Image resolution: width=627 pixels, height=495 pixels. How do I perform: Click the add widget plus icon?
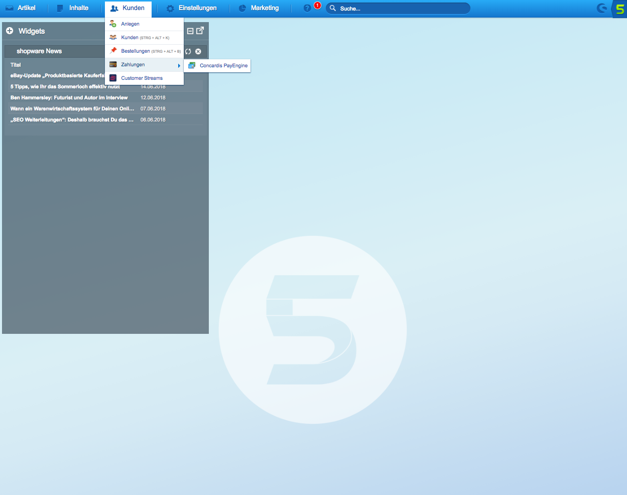coord(10,31)
